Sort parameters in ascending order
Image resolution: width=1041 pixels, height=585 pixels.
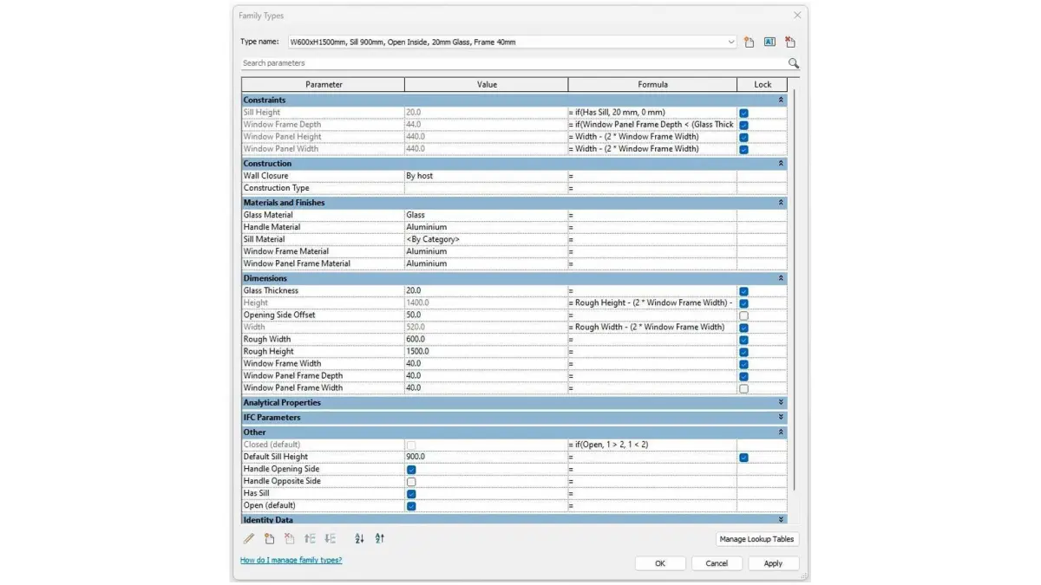pos(360,538)
